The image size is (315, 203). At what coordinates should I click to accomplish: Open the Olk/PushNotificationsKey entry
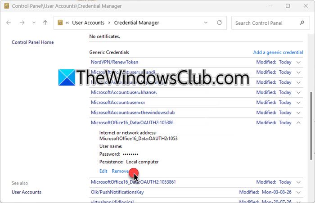117,192
